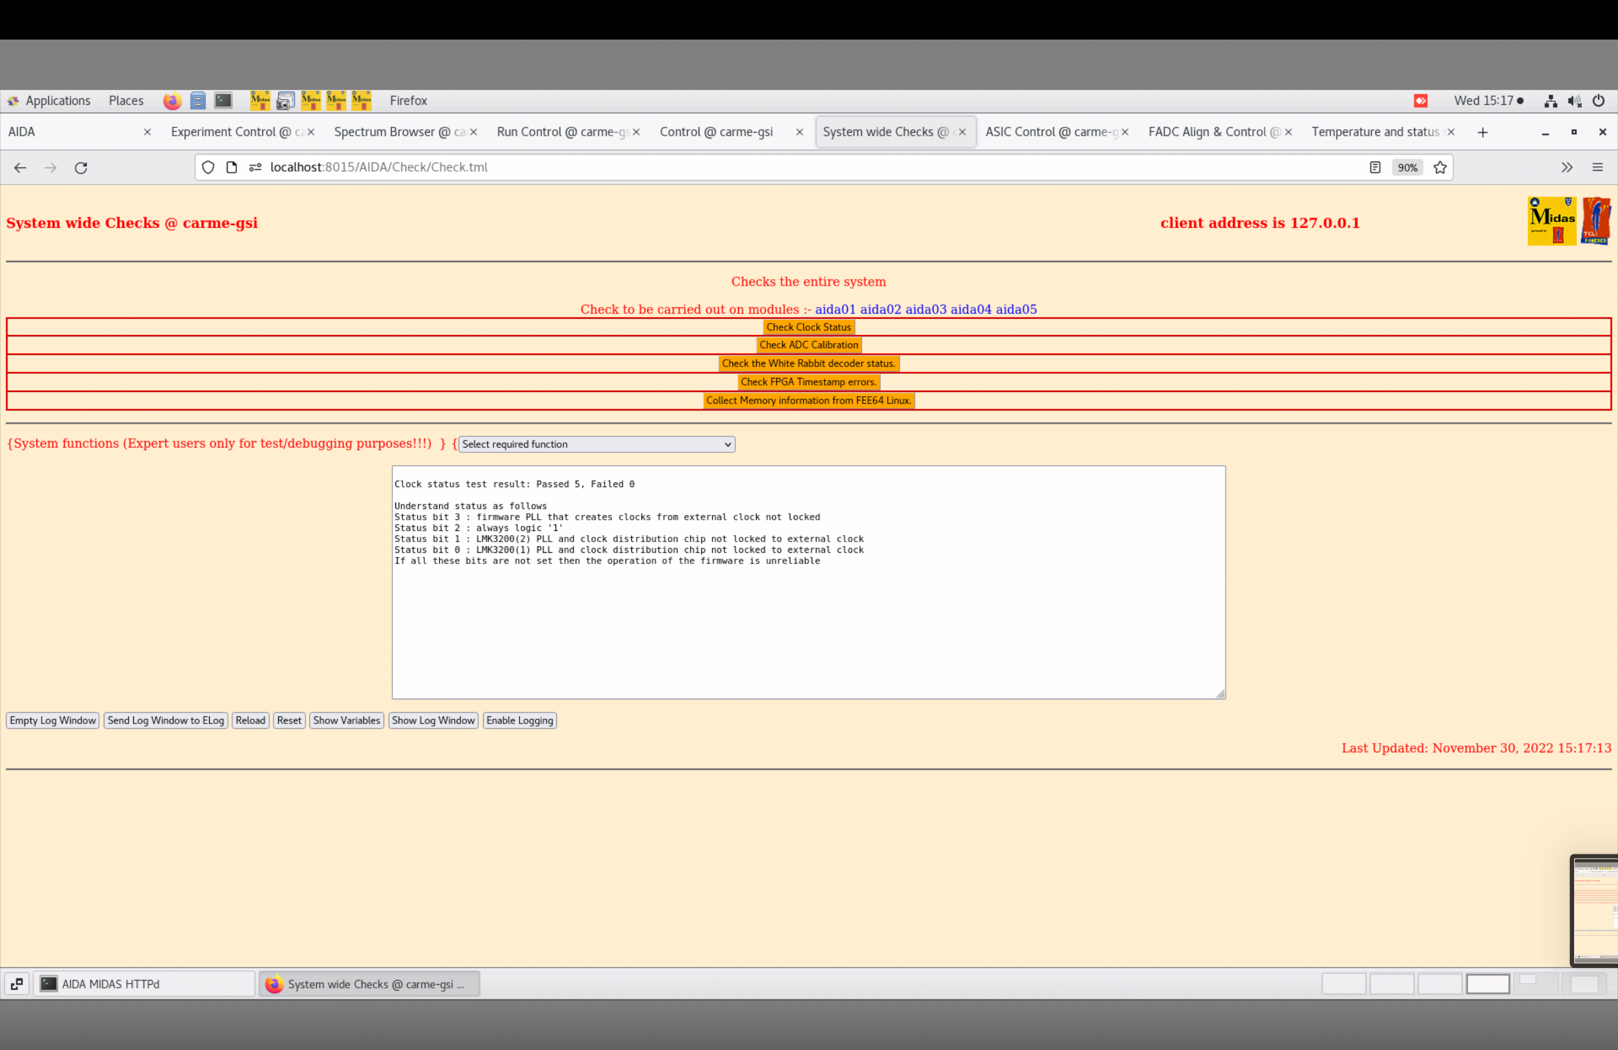This screenshot has height=1050, width=1618.
Task: Switch to the Run Control tab
Action: click(x=562, y=133)
